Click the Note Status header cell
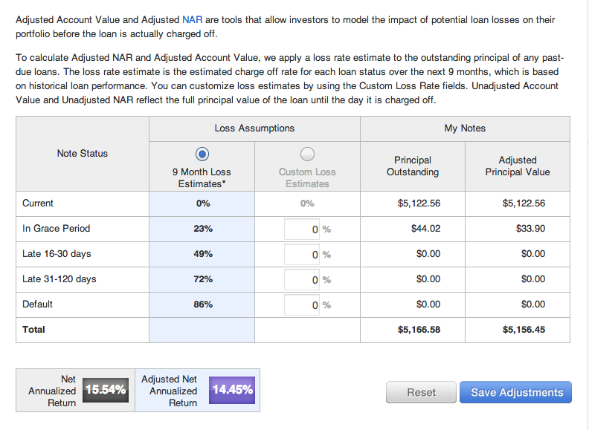Screen dimensions: 589x430 click(83, 154)
